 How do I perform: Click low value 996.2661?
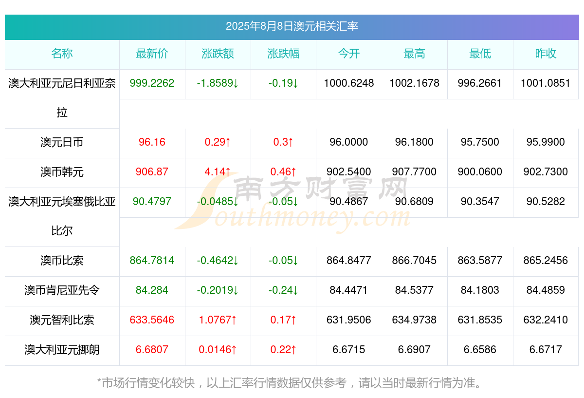480,83
